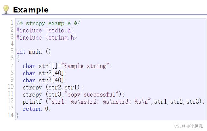
Task: Click the "Sample string" literal
Action: pos(85,66)
